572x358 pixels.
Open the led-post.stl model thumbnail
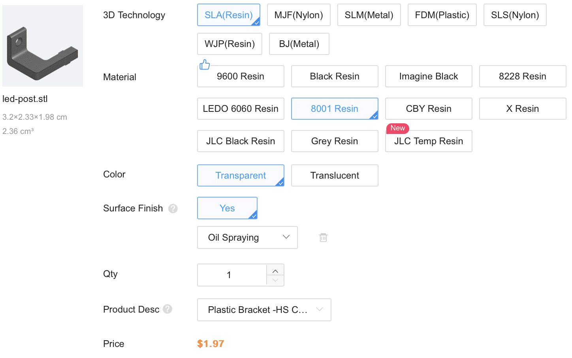point(43,46)
